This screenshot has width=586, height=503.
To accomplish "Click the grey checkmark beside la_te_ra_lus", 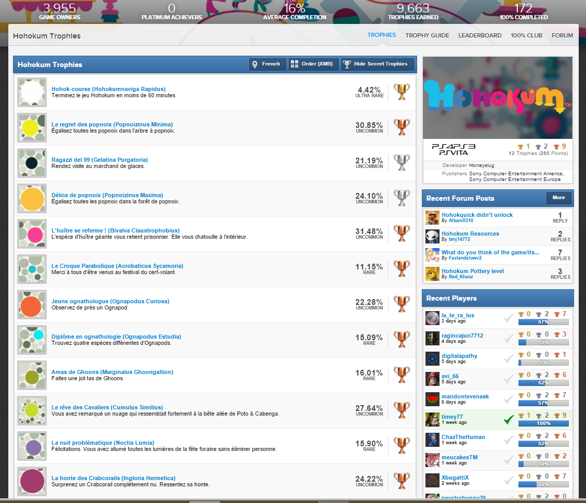I will 509,318.
